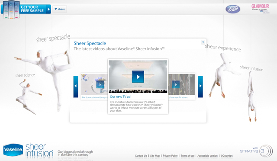Select the sheer experience section label
Viewport: 277px width, 161px height.
click(x=223, y=48)
